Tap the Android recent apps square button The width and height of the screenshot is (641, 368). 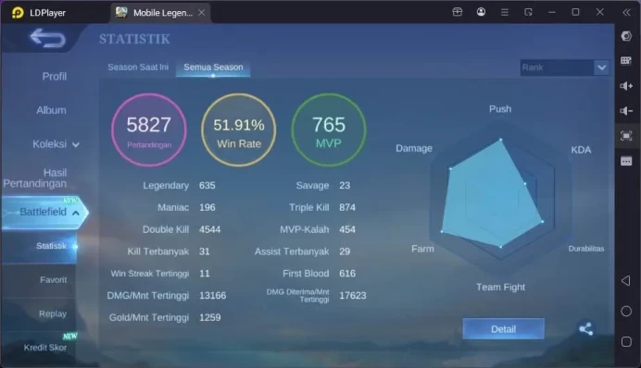pos(626,341)
